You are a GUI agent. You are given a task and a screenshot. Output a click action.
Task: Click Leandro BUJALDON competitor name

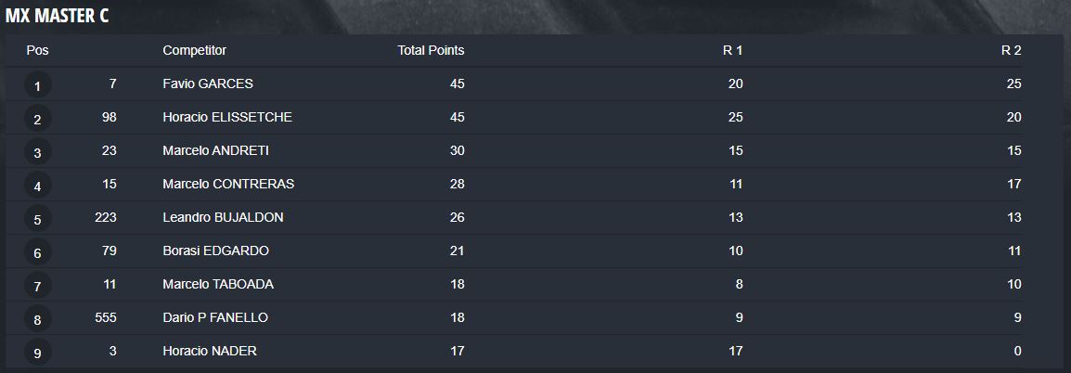(x=224, y=217)
